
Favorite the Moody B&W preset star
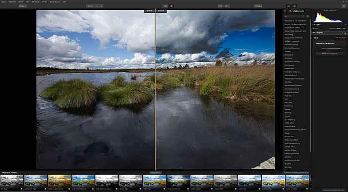141,189
